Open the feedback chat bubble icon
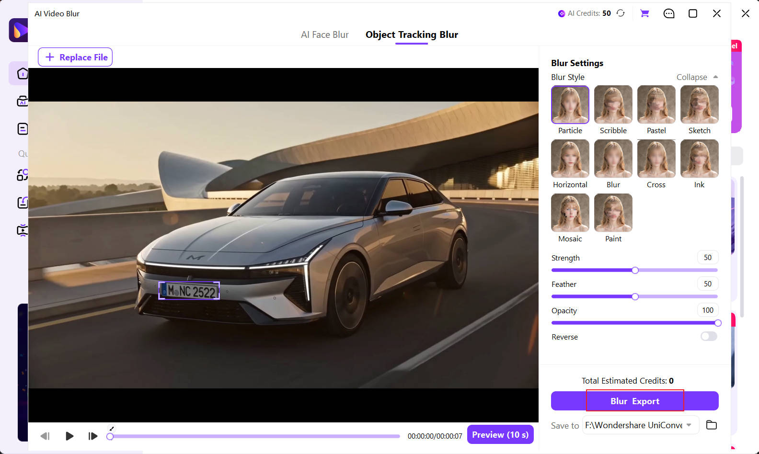The width and height of the screenshot is (759, 454). (669, 13)
